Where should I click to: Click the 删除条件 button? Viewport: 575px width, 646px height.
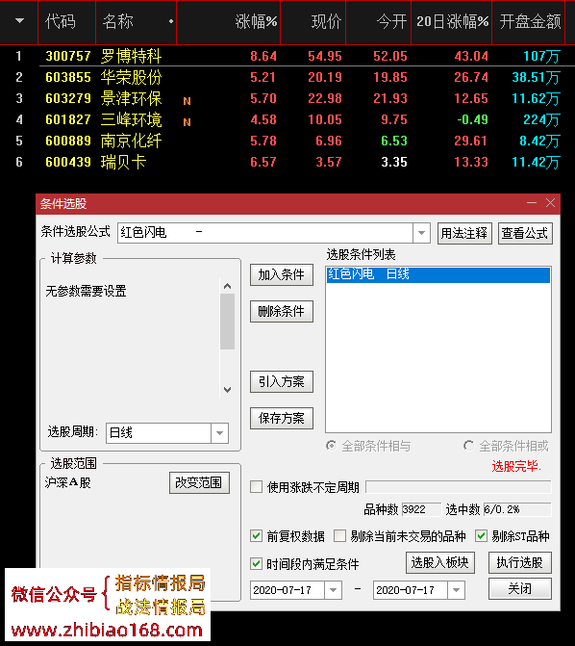point(282,312)
